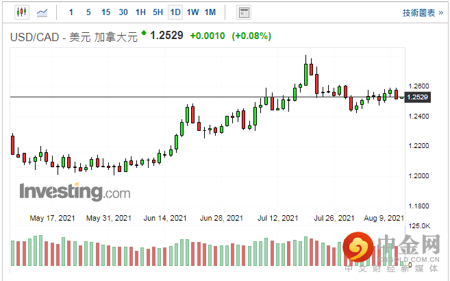Select the candlestick chart type icon
This screenshot has height=281, width=450.
coord(21,12)
